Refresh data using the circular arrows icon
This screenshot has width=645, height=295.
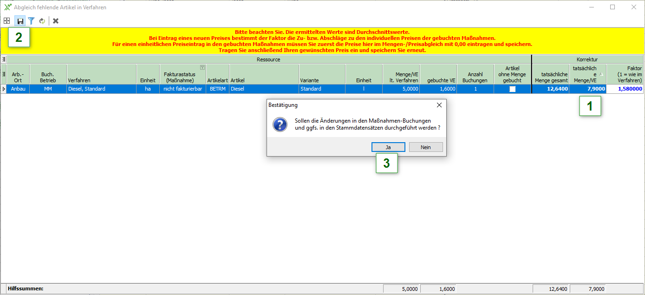coord(42,21)
